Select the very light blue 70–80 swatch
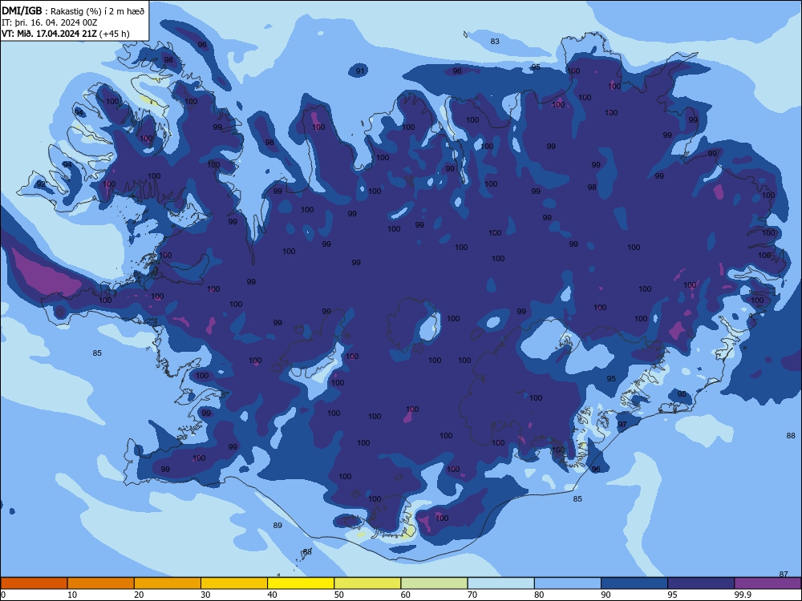Image resolution: width=802 pixels, height=601 pixels. [500, 583]
